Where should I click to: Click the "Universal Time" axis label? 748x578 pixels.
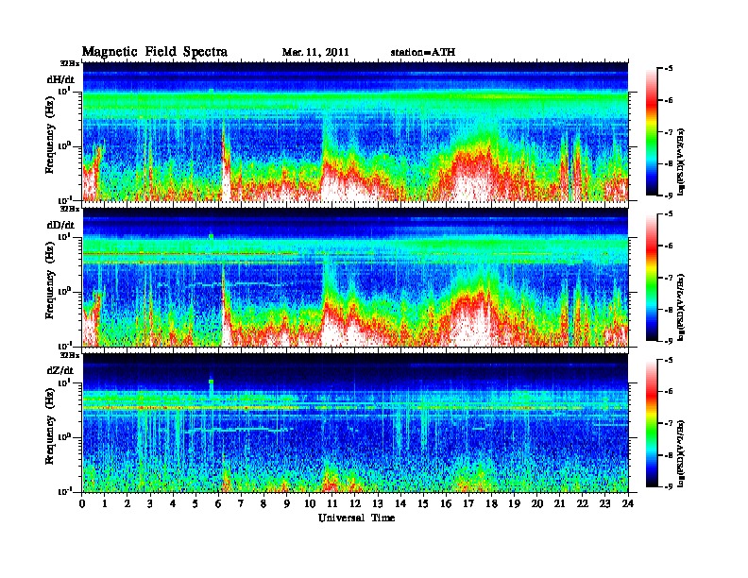point(356,518)
